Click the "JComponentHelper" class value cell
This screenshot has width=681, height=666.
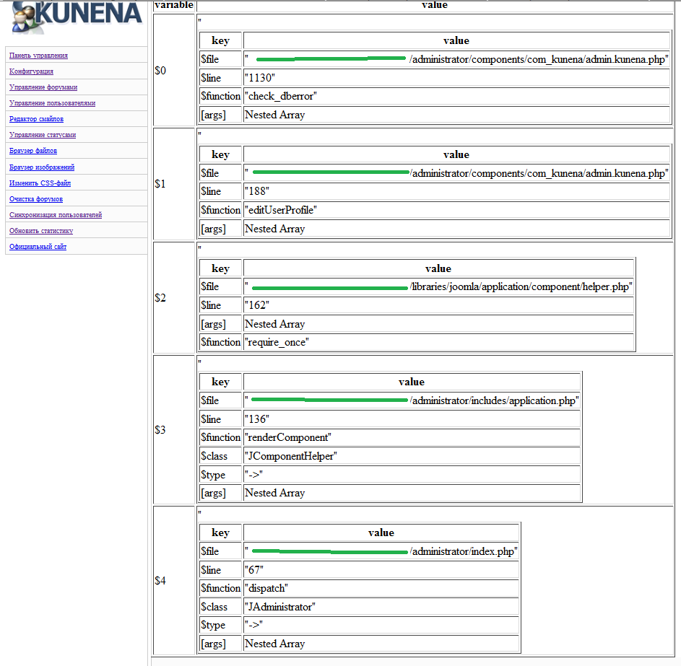(291, 456)
